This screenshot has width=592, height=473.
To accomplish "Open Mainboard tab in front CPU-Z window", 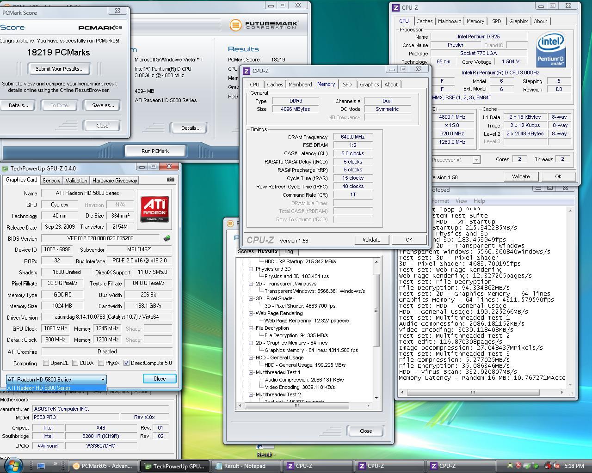I will [x=300, y=85].
